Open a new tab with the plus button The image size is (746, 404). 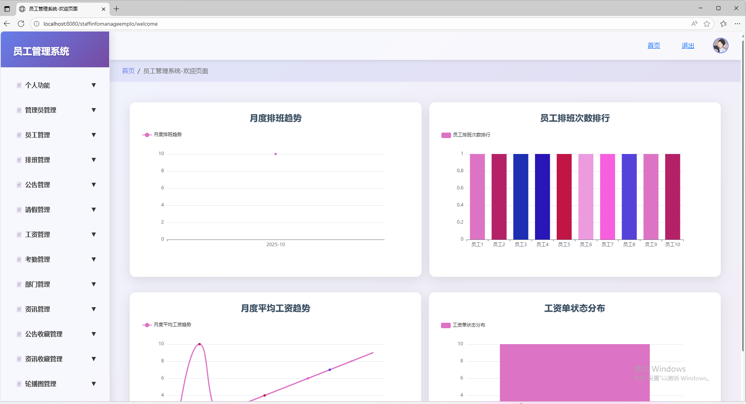[116, 9]
